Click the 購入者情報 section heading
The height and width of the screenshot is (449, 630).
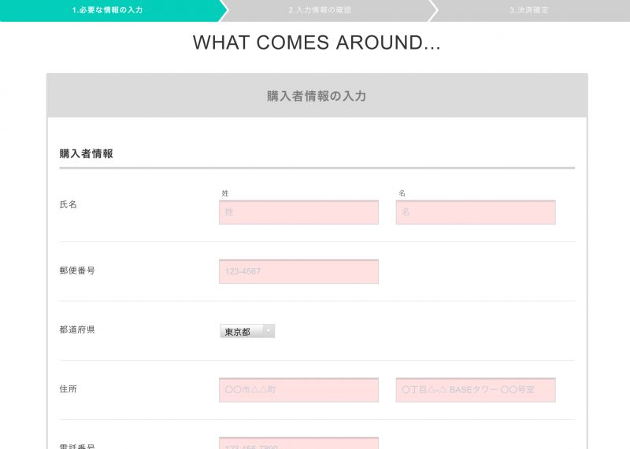click(x=87, y=154)
